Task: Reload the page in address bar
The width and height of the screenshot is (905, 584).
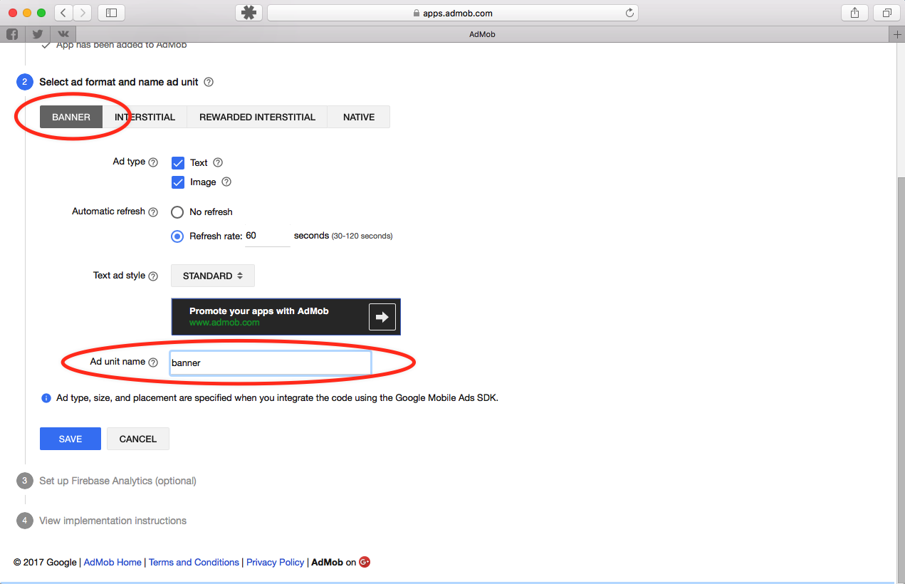Action: click(629, 13)
